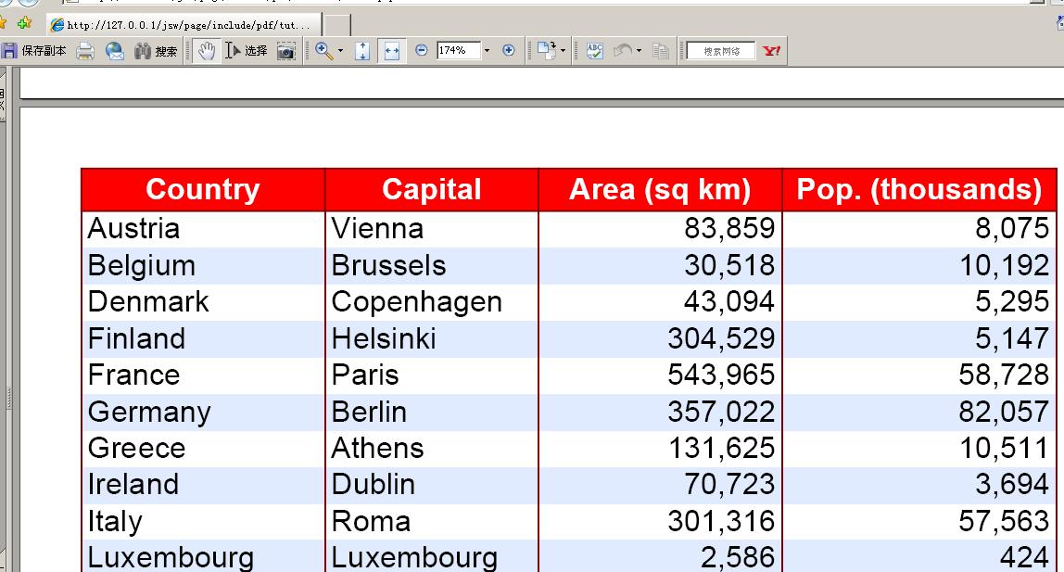1064x572 pixels.
Task: Expand the Undo dropdown arrow
Action: (639, 51)
